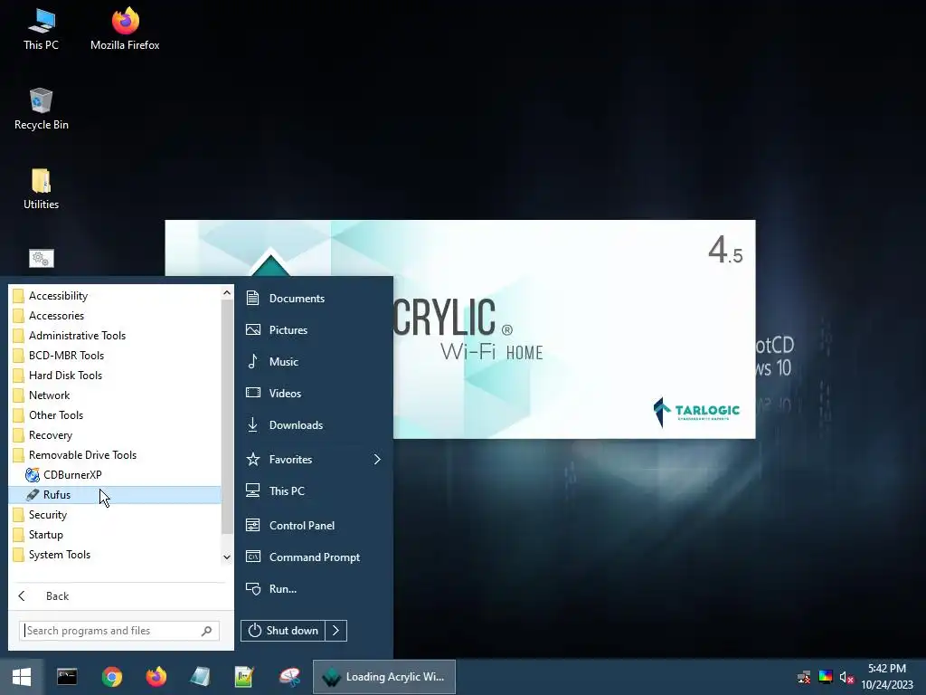
Task: Select the Favorites entry in the Start menu
Action: click(x=314, y=459)
